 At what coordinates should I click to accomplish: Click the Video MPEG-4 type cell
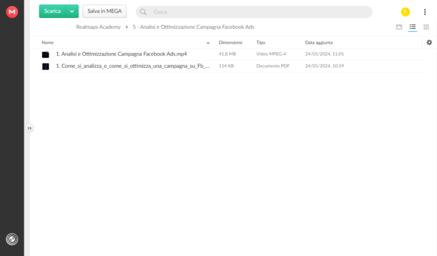tap(271, 54)
